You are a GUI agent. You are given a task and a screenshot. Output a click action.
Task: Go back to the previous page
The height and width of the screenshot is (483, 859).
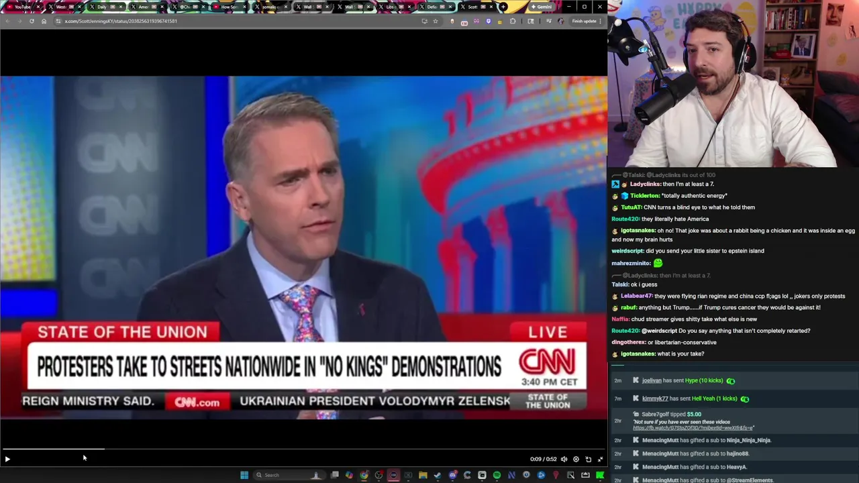pos(7,21)
